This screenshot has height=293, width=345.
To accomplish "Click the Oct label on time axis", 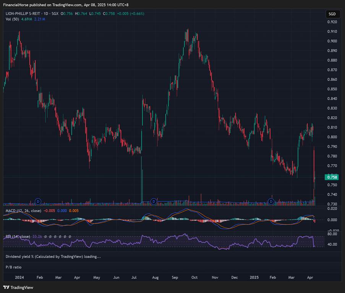I will point(194,277).
